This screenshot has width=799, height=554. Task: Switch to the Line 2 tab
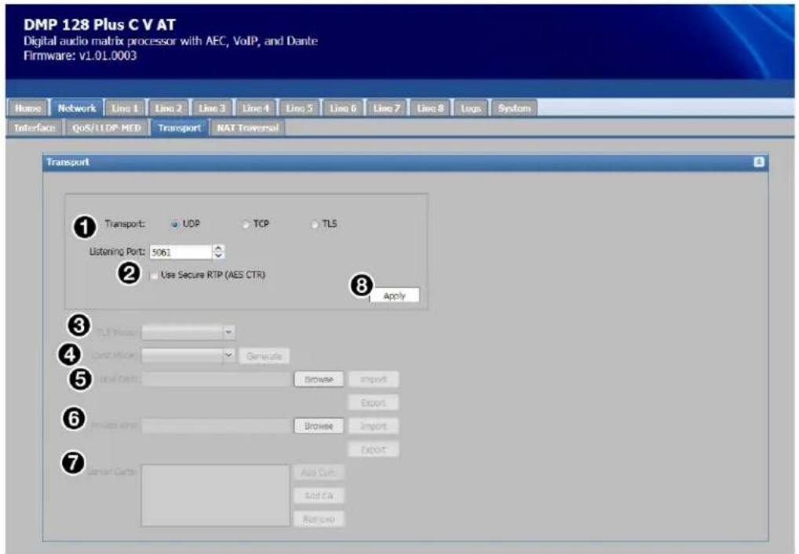(x=168, y=108)
